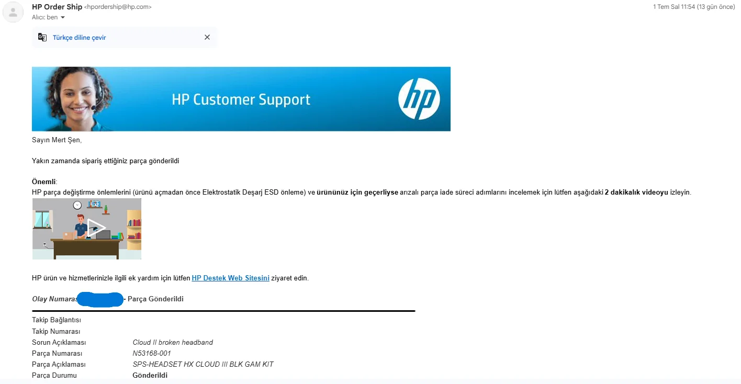Click the "HP Customer Support" banner heading
Viewport: 741px width, 384px height.
(241, 99)
